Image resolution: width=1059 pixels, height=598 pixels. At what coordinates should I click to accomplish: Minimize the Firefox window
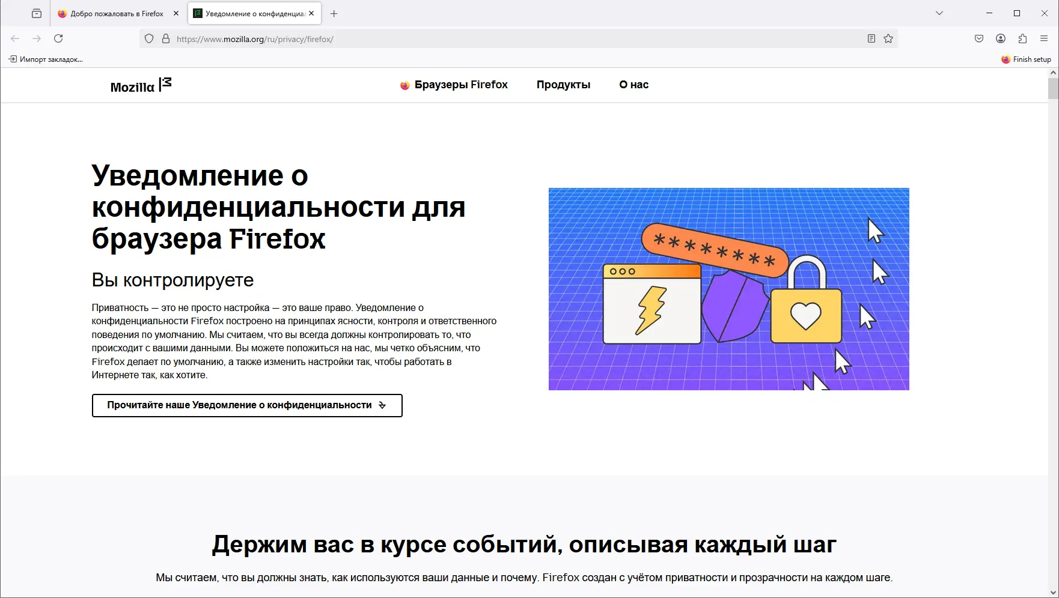[989, 13]
